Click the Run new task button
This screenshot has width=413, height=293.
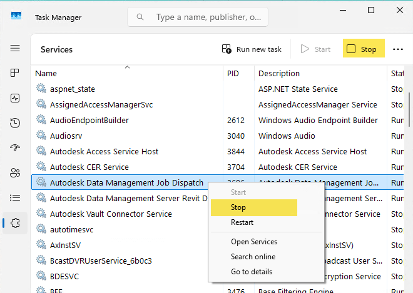coord(252,49)
